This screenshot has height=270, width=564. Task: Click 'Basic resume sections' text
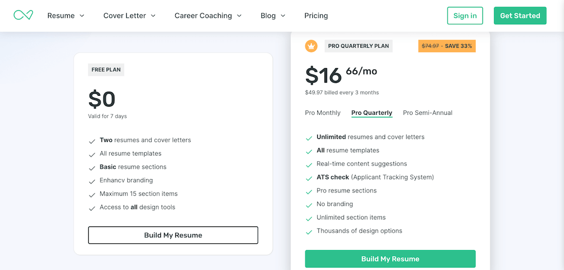[x=133, y=167]
